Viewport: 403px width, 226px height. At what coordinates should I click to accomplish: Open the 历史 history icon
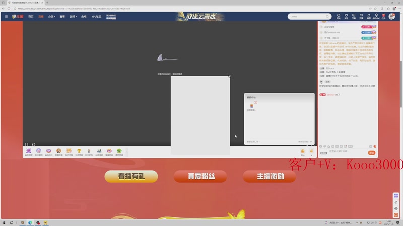[339, 17]
